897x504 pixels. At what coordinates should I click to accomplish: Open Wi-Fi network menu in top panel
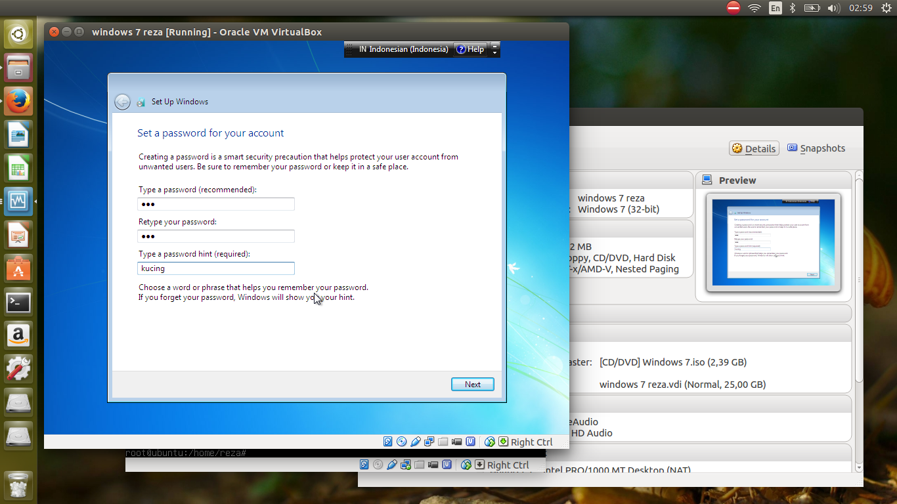pyautogui.click(x=755, y=8)
